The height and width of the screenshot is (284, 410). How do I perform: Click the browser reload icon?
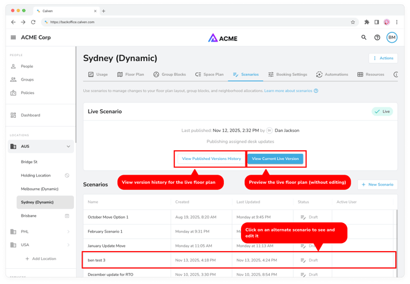coord(33,22)
